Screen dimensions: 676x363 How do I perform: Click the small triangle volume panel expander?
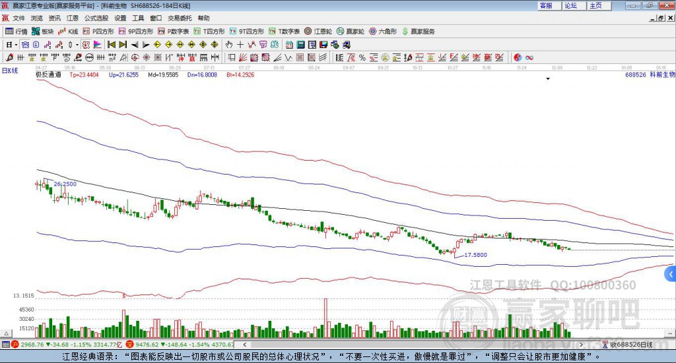(7, 333)
